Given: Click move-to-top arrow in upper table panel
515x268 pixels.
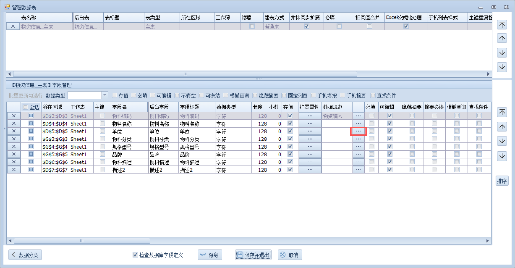Looking at the screenshot, I should [x=502, y=25].
